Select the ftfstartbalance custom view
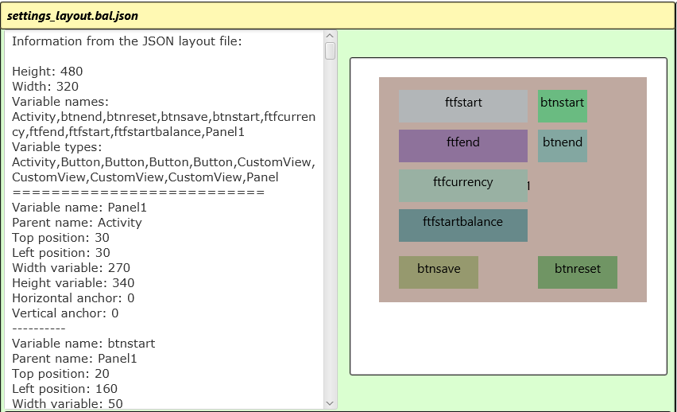This screenshot has height=412, width=677. click(462, 225)
